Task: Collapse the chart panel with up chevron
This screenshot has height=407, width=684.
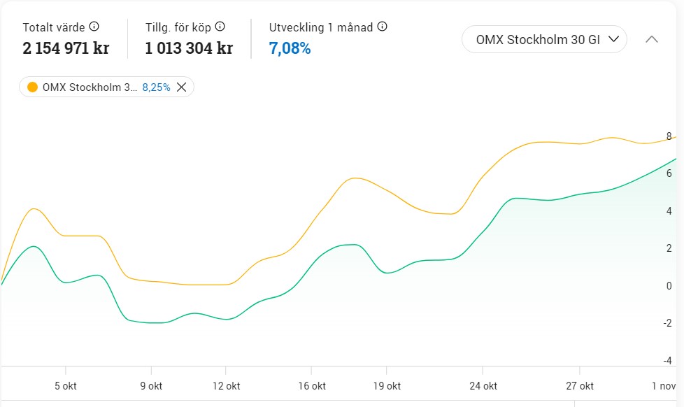Action: (651, 40)
